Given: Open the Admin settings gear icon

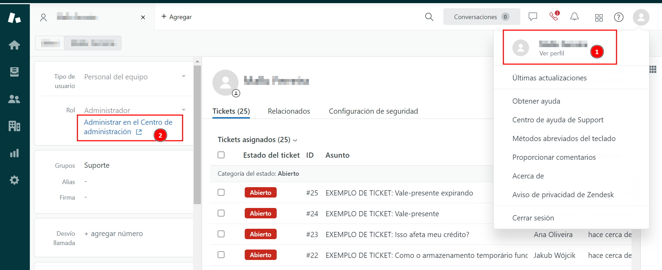Looking at the screenshot, I should pos(15,180).
